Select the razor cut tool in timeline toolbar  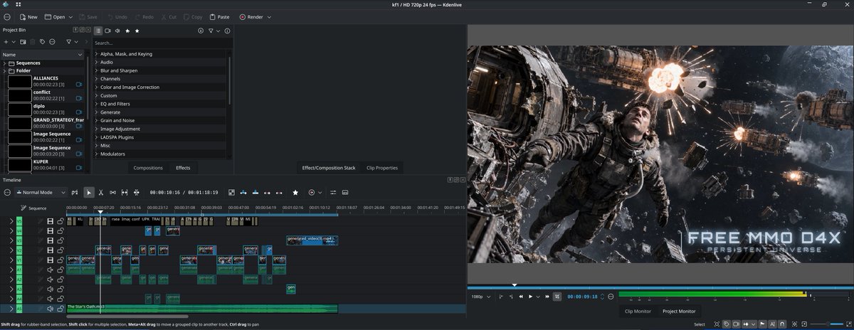click(101, 192)
